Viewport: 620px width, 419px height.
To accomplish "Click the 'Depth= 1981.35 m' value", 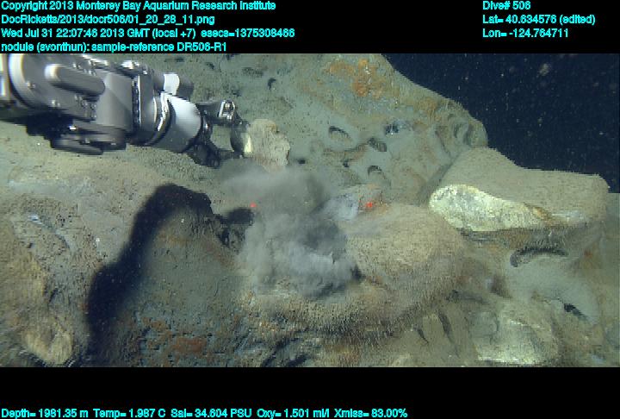I will [x=45, y=413].
